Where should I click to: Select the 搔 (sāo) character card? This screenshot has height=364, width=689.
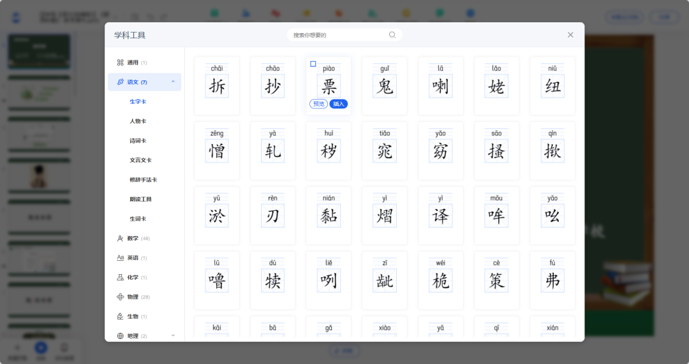(x=496, y=151)
